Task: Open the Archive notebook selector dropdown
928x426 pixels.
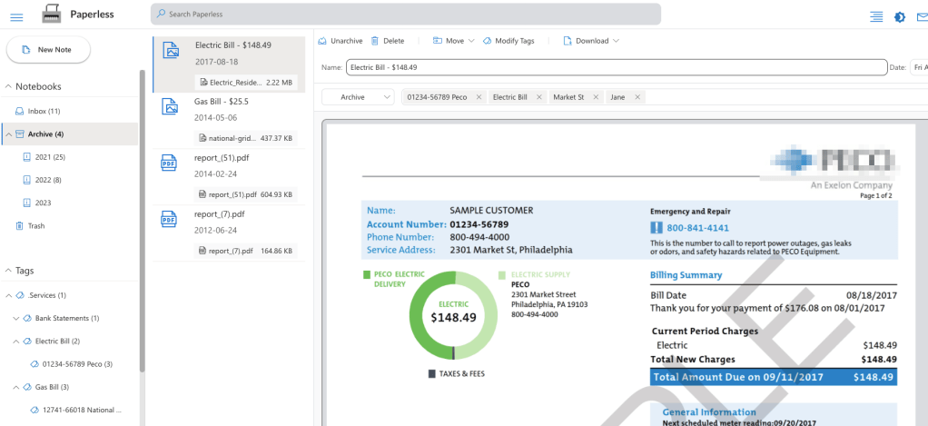Action: click(x=359, y=97)
